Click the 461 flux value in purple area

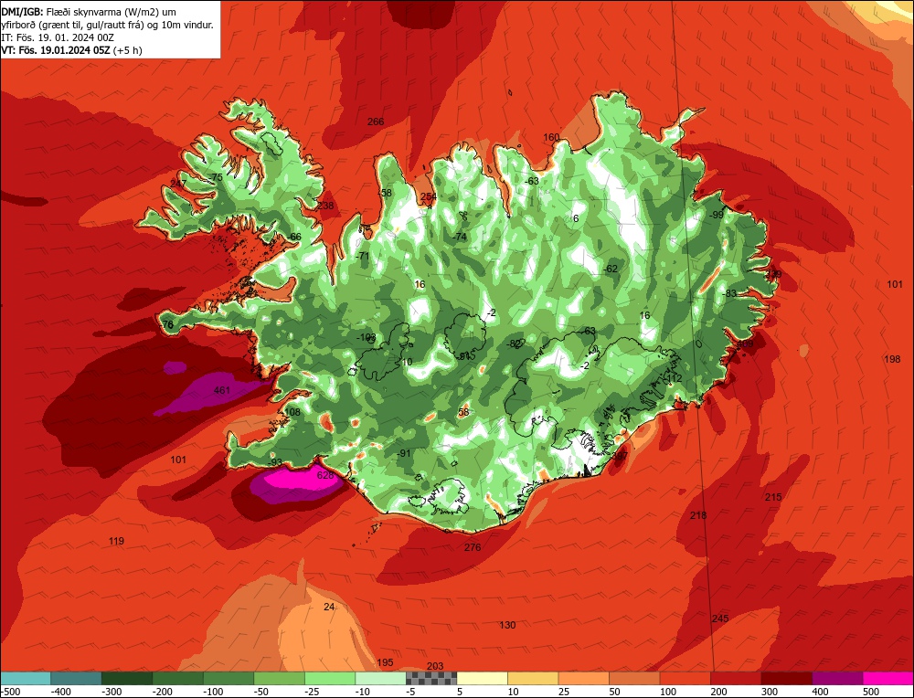(x=222, y=390)
